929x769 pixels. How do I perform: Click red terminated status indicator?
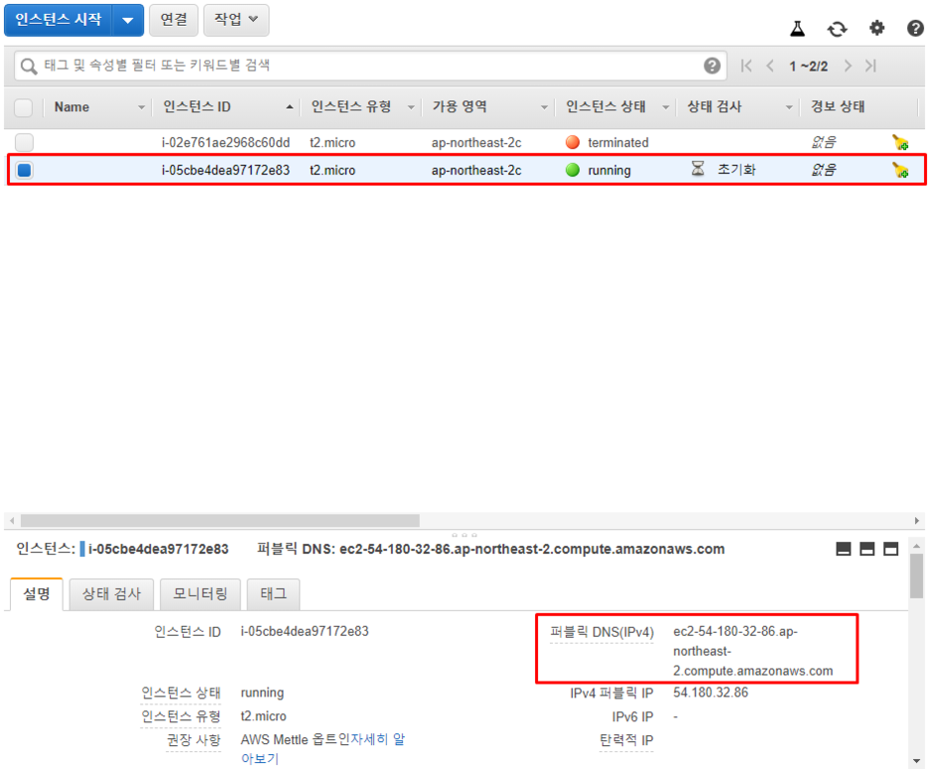pyautogui.click(x=573, y=142)
